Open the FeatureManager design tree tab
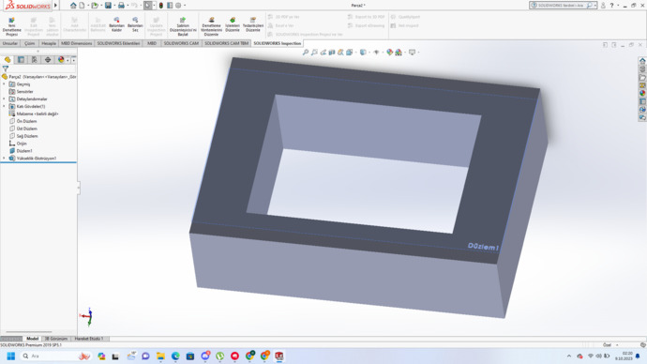647x364 pixels. (8, 60)
